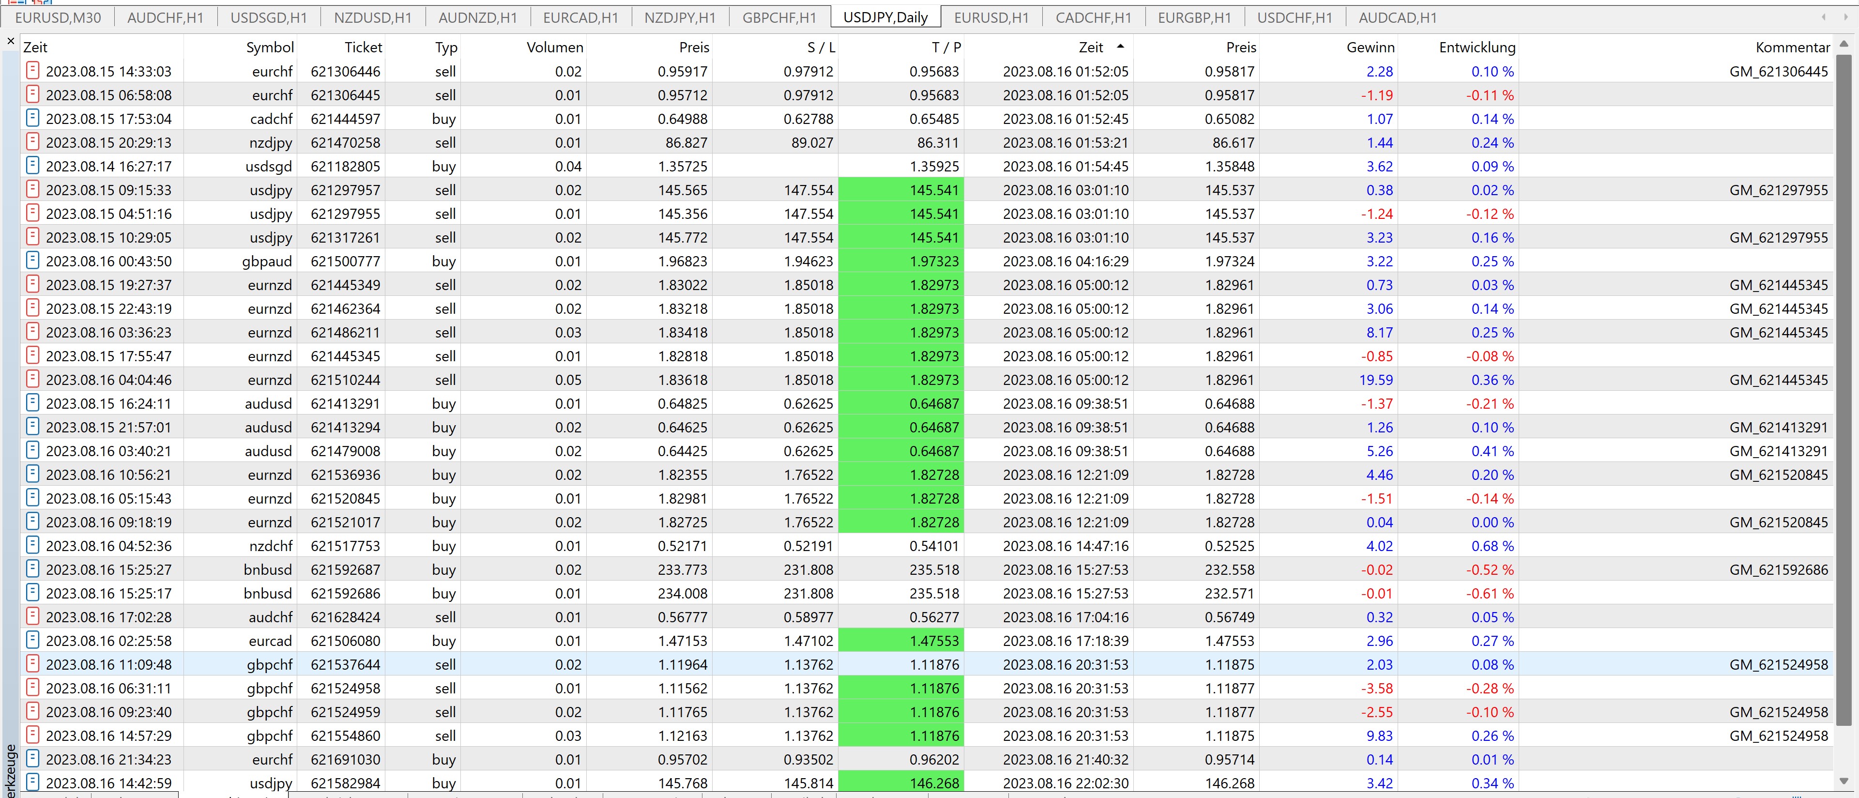
Task: Click scrollbar down arrow in history list
Action: 1843,782
